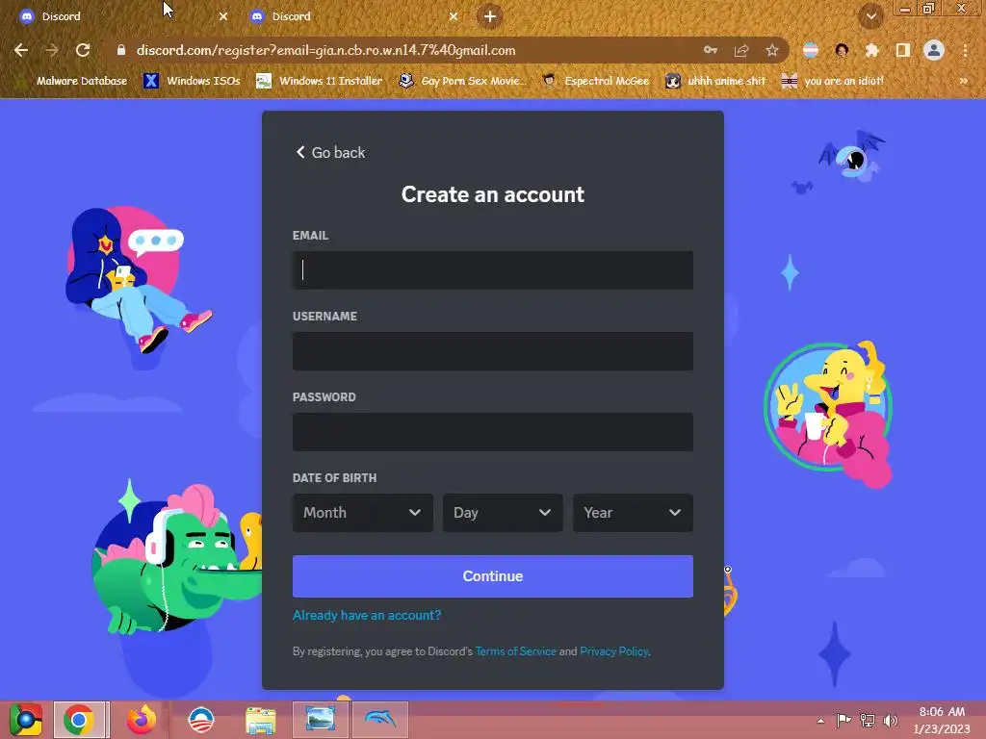Open Windows 11 Installer bookmark
The width and height of the screenshot is (986, 739).
click(320, 81)
